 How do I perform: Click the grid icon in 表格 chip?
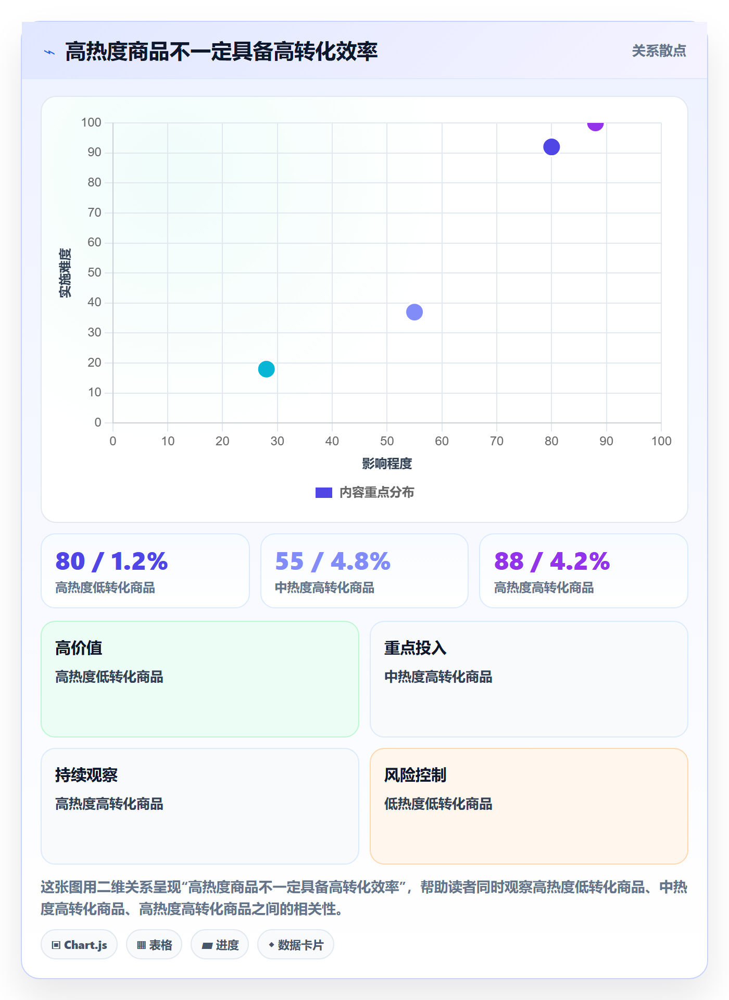[x=142, y=945]
